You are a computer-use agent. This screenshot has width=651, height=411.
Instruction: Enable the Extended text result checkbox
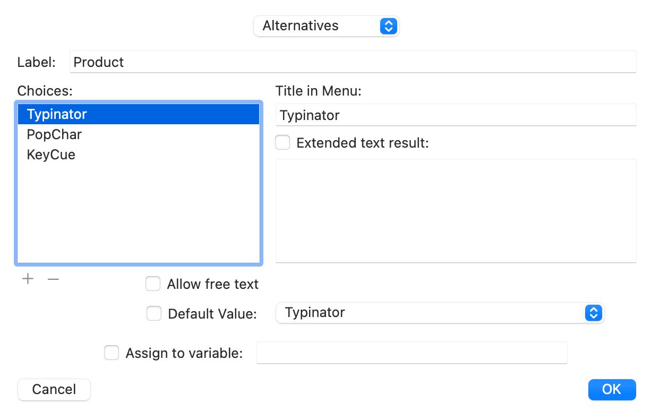point(282,142)
